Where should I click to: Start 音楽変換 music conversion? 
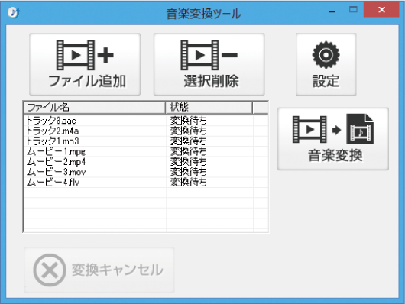(x=333, y=139)
